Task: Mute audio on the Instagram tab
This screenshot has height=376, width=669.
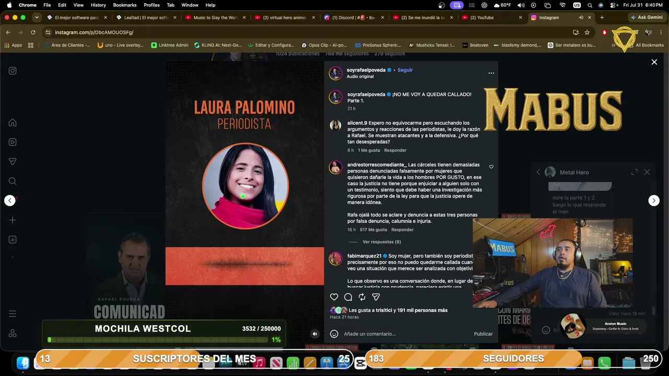Action: (581, 17)
